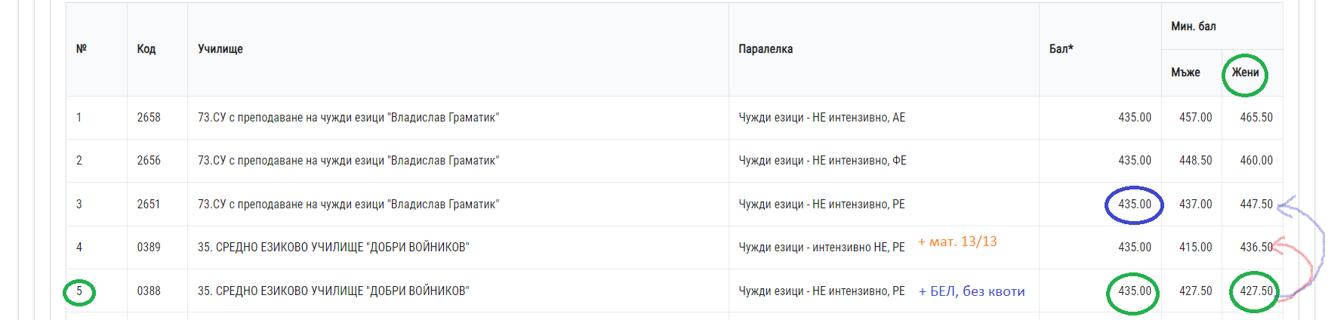The width and height of the screenshot is (1328, 320).
Task: Click the № column header
Action: coord(82,49)
